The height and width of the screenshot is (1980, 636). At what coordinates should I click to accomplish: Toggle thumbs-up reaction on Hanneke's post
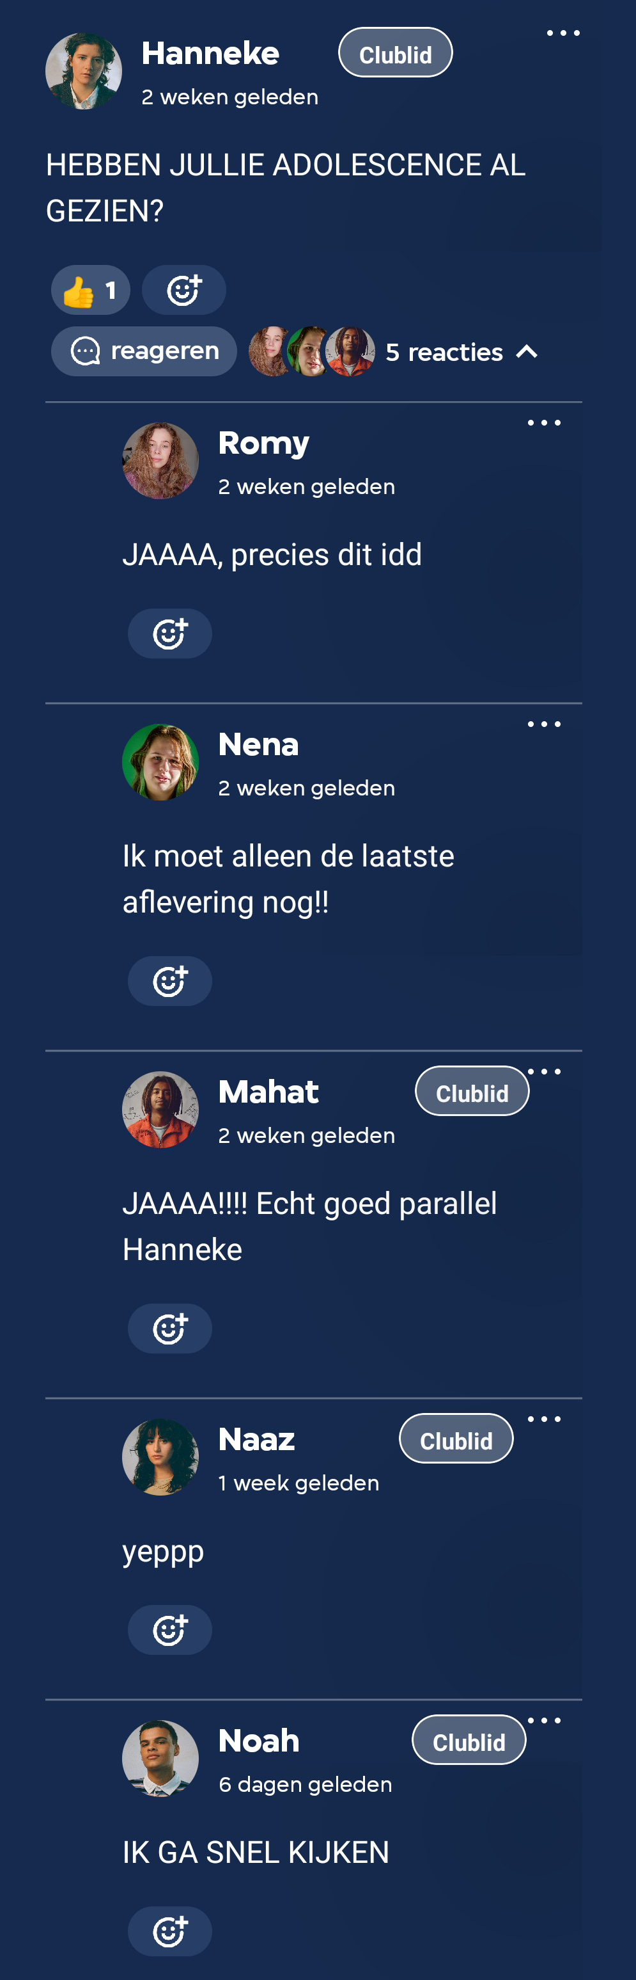[91, 291]
